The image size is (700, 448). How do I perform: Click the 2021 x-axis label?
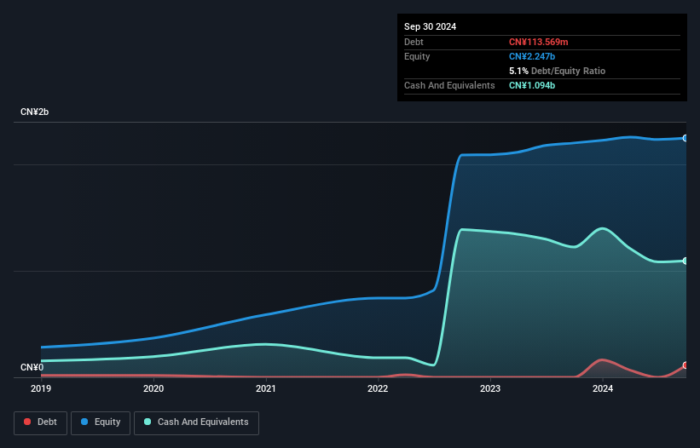266,388
